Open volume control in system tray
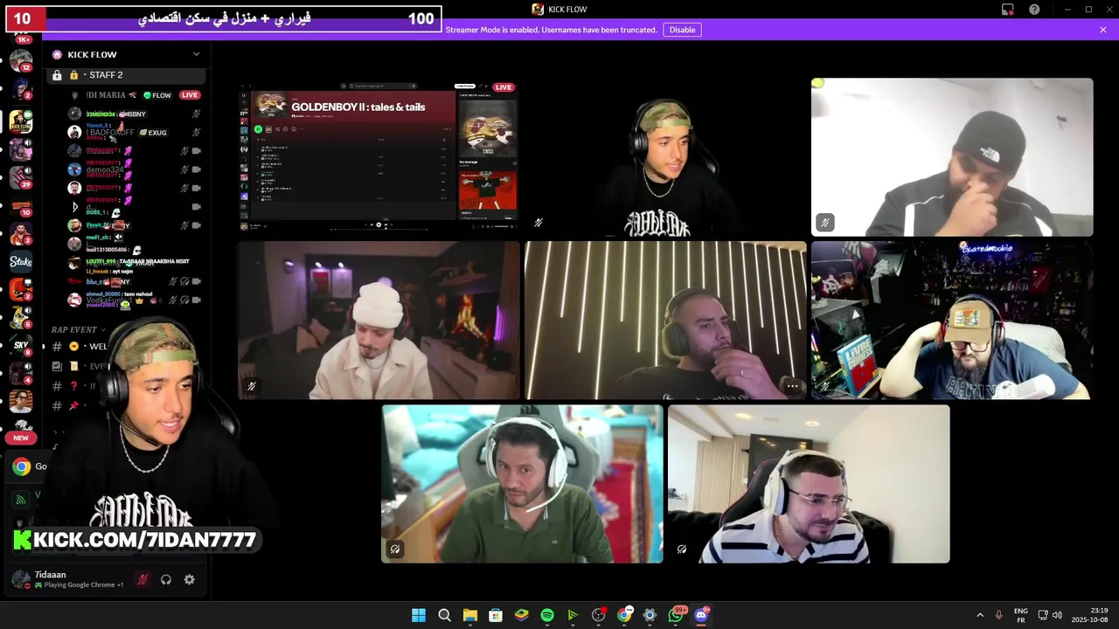The height and width of the screenshot is (629, 1119). tap(1057, 615)
